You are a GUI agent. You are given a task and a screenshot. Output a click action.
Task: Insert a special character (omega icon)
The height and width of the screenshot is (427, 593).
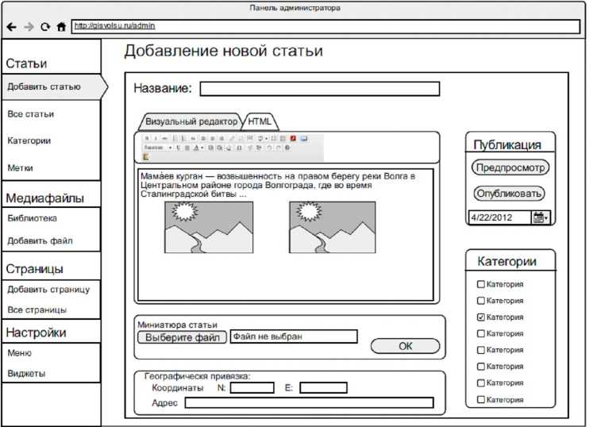coord(239,148)
